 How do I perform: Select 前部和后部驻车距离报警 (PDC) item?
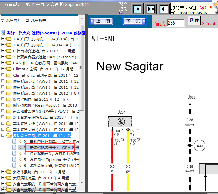tap(46, 111)
